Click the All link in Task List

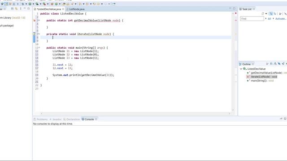(270, 19)
